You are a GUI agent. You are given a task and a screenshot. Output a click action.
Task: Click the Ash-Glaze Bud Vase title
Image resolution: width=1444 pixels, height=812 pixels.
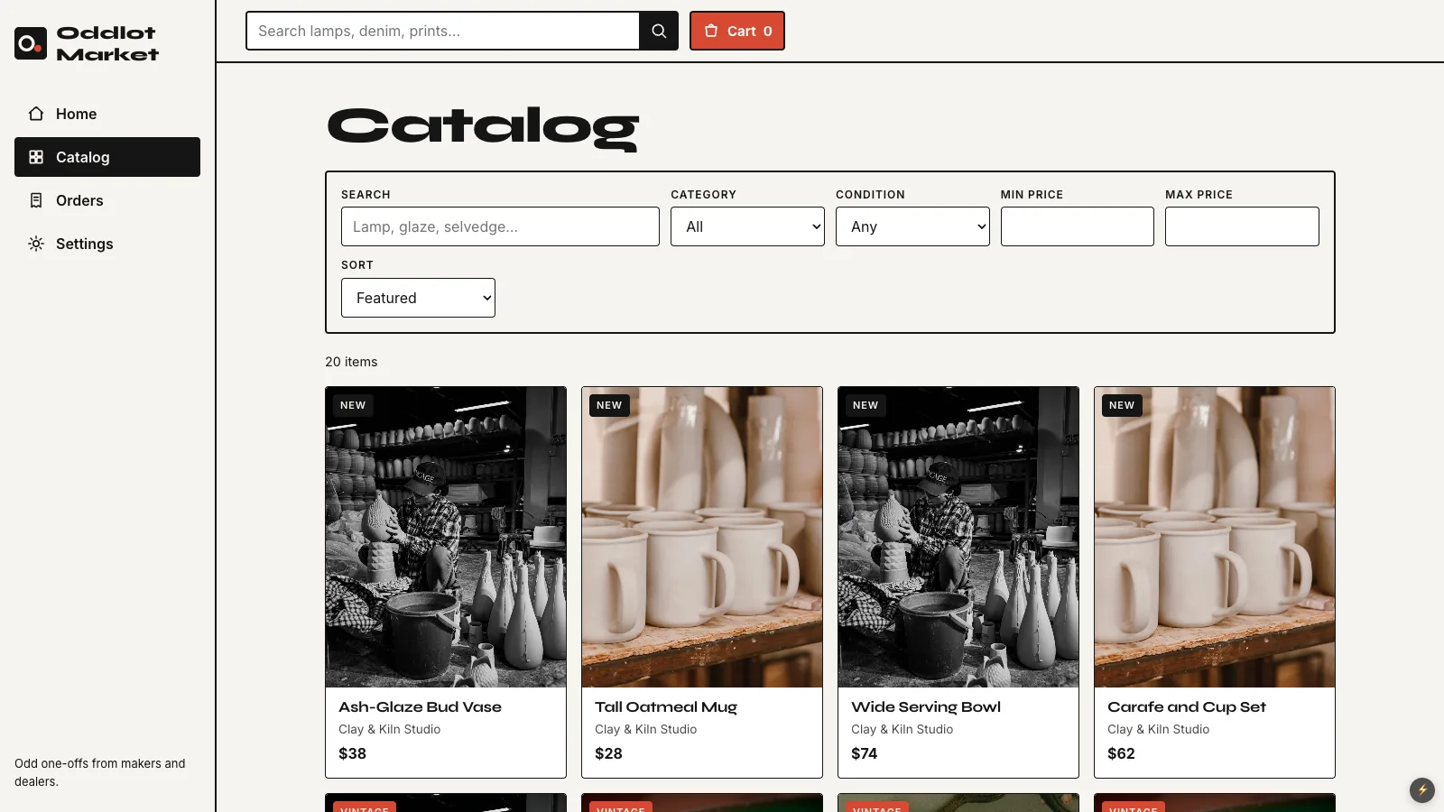coord(420,707)
